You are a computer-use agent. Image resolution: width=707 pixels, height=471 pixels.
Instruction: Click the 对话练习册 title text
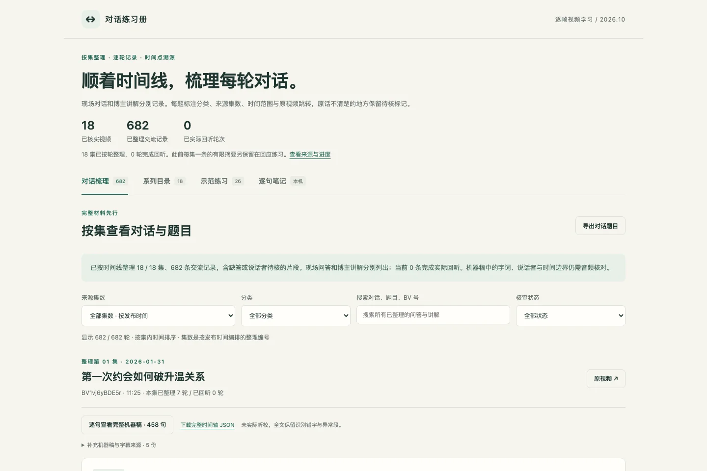[126, 19]
